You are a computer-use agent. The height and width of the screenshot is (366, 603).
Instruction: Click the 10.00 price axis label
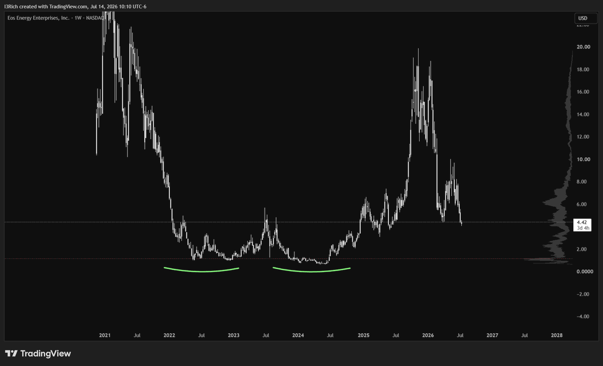[x=583, y=159]
